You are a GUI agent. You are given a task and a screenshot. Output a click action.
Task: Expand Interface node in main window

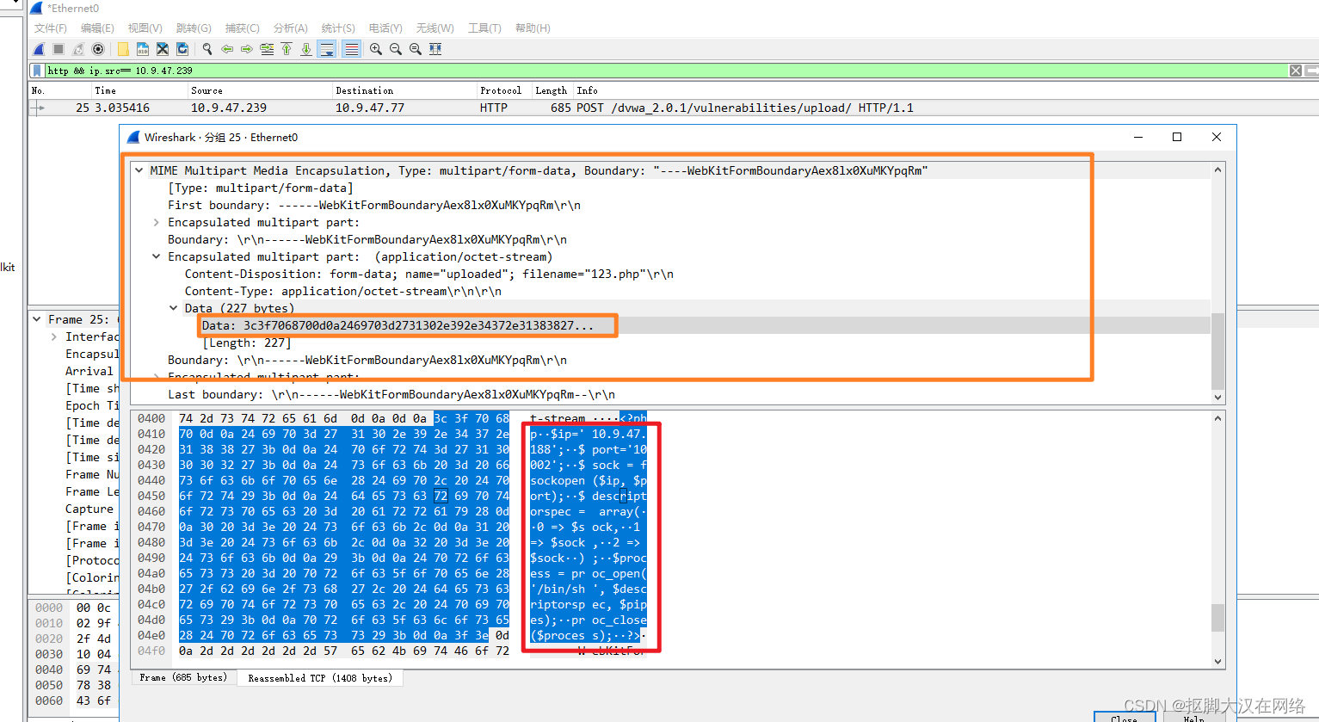click(x=54, y=336)
